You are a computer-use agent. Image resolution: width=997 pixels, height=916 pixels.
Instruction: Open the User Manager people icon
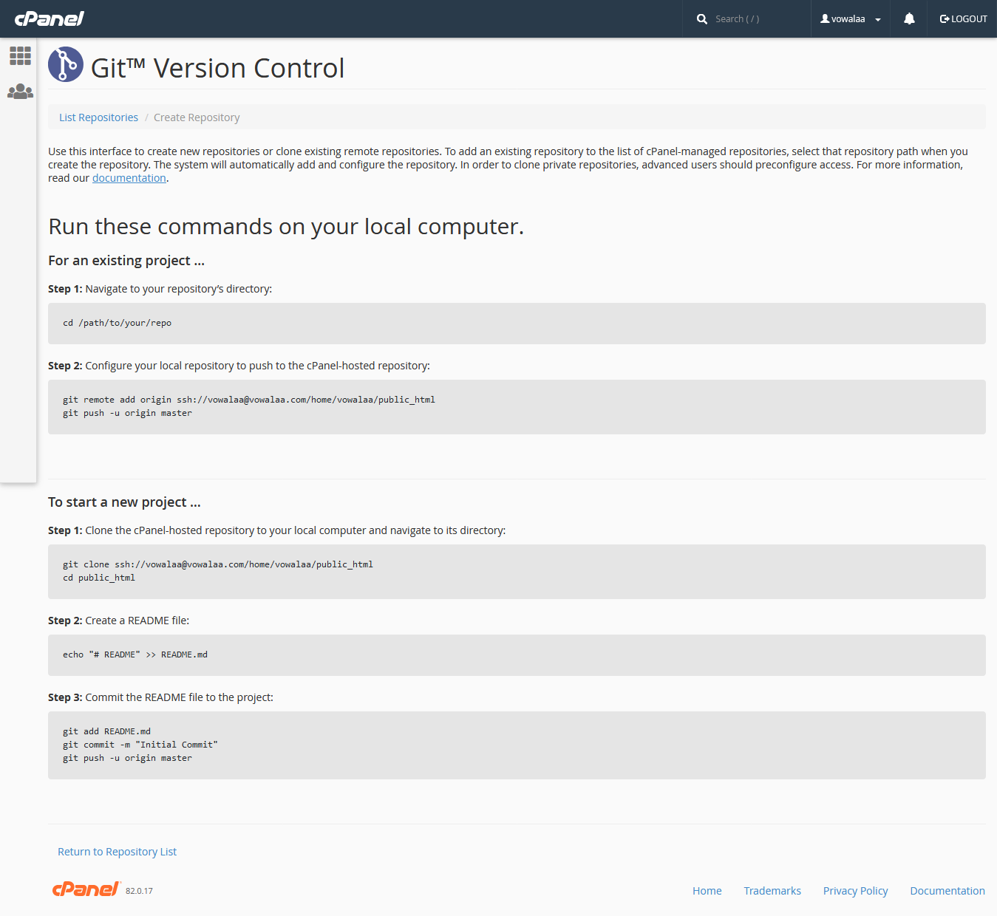20,92
